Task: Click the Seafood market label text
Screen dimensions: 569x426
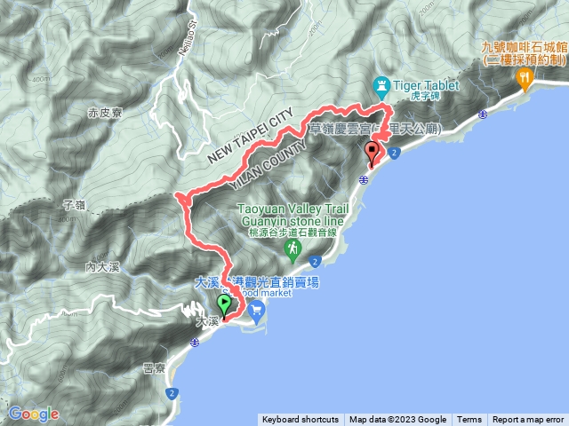Action: point(257,293)
